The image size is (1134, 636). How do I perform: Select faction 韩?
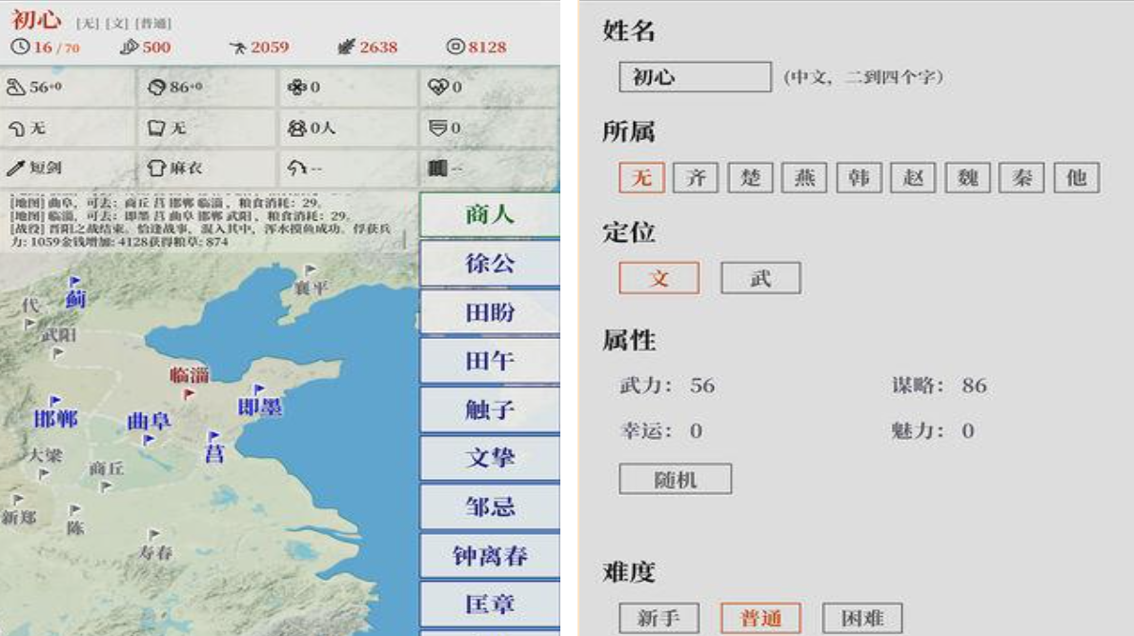[860, 177]
